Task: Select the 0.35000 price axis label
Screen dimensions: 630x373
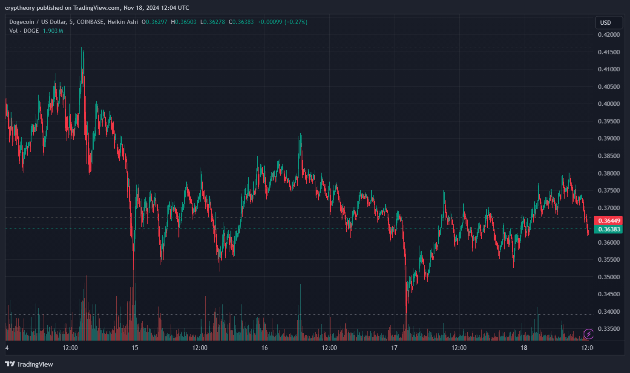Action: (609, 277)
